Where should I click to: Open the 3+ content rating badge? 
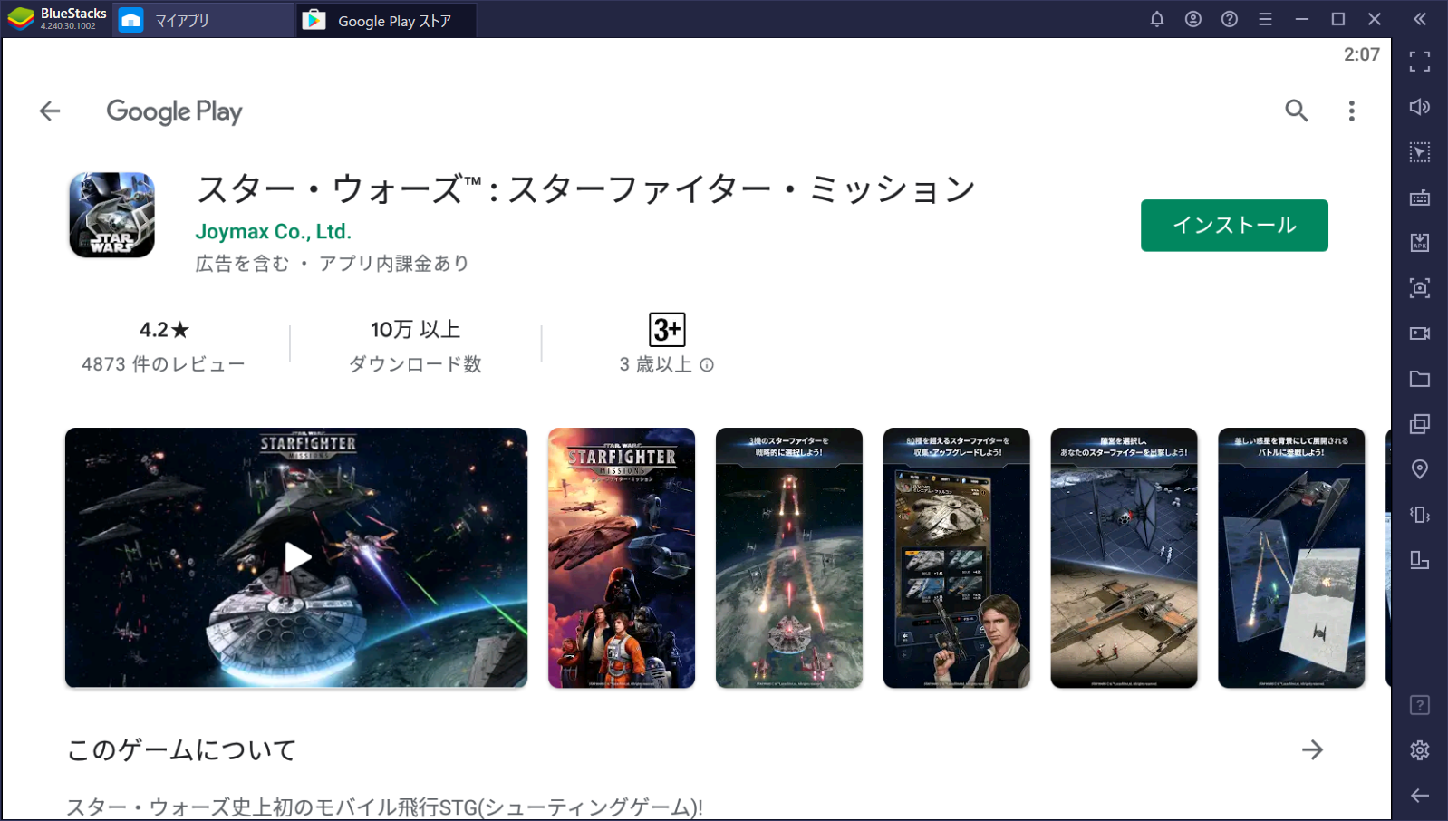[x=667, y=329]
